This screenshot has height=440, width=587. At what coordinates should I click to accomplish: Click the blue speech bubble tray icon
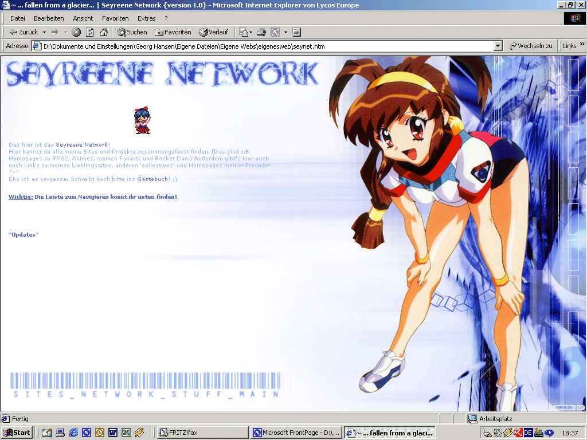pos(549,433)
